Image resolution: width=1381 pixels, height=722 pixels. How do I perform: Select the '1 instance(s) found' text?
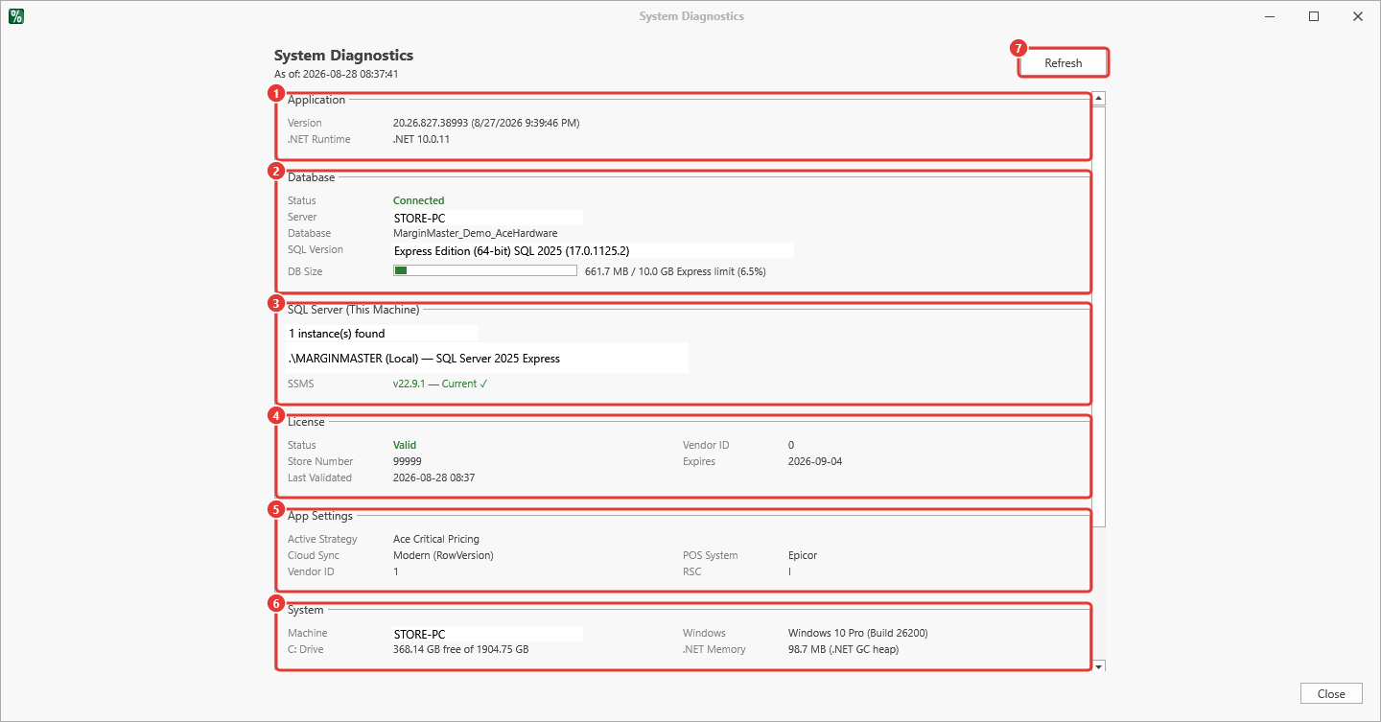pyautogui.click(x=337, y=334)
